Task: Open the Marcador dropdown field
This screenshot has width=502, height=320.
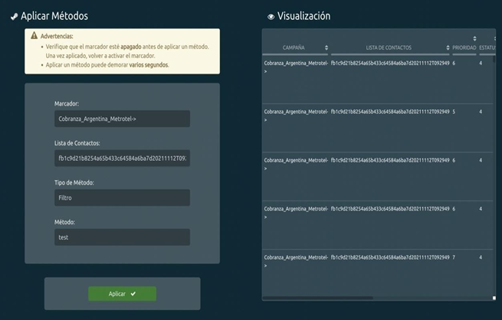Action: (x=122, y=119)
